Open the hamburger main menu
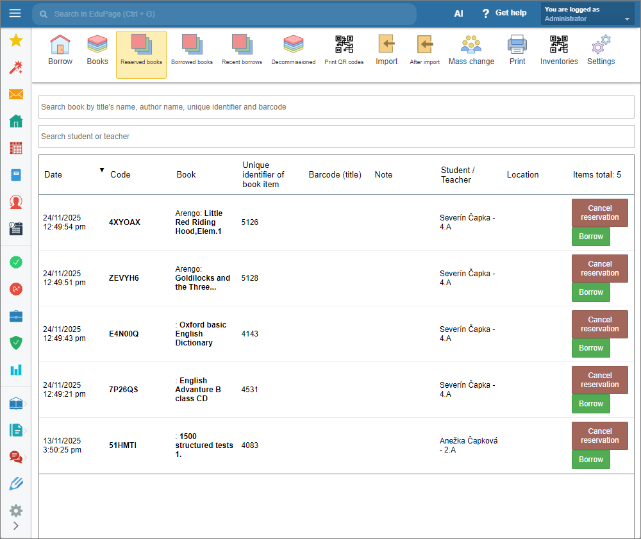The height and width of the screenshot is (539, 641). pos(15,13)
